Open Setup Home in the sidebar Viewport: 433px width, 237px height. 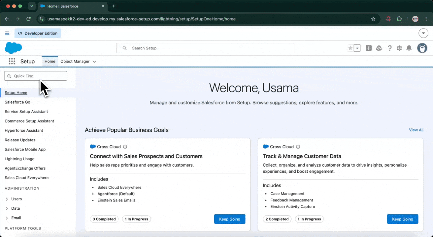click(x=16, y=93)
